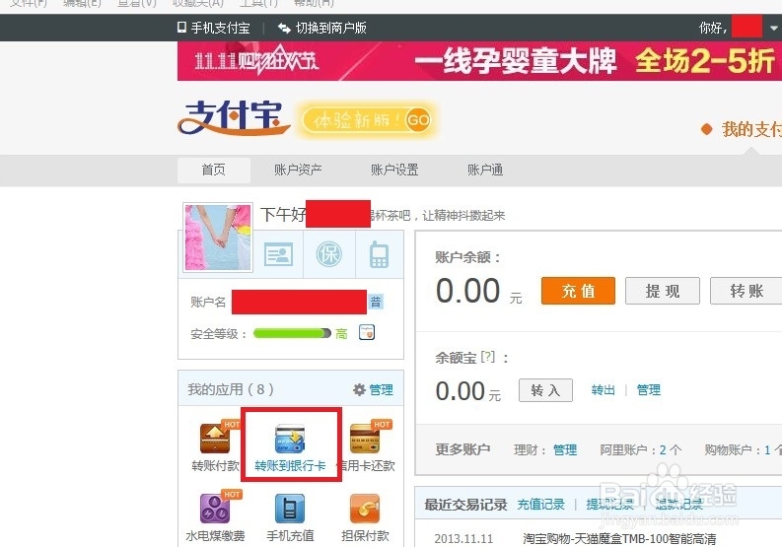Click the 手机支付宝 text link

[221, 28]
